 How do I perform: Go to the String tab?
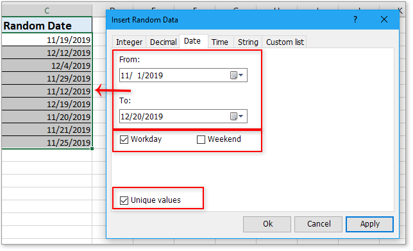coord(248,42)
